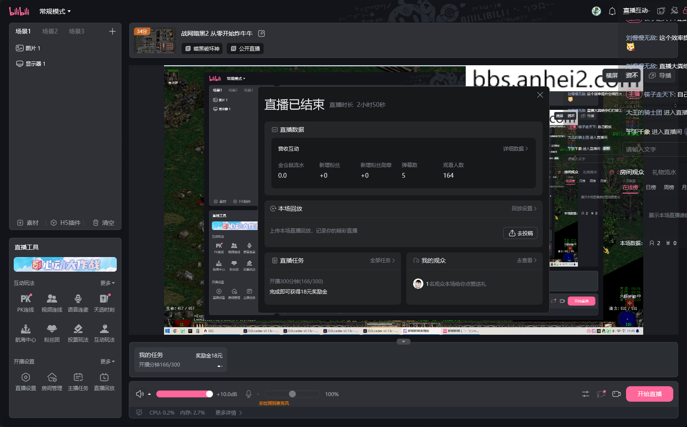Click the 清空 trash button in the scenes panel
687x427 pixels.
103,223
